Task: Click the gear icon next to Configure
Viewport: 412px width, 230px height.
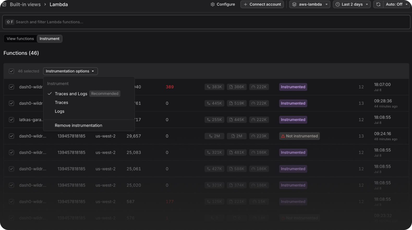Action: tap(213, 4)
